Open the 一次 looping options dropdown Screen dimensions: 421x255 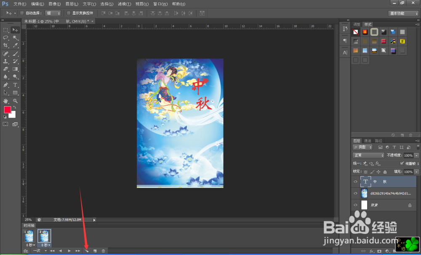coord(40,251)
